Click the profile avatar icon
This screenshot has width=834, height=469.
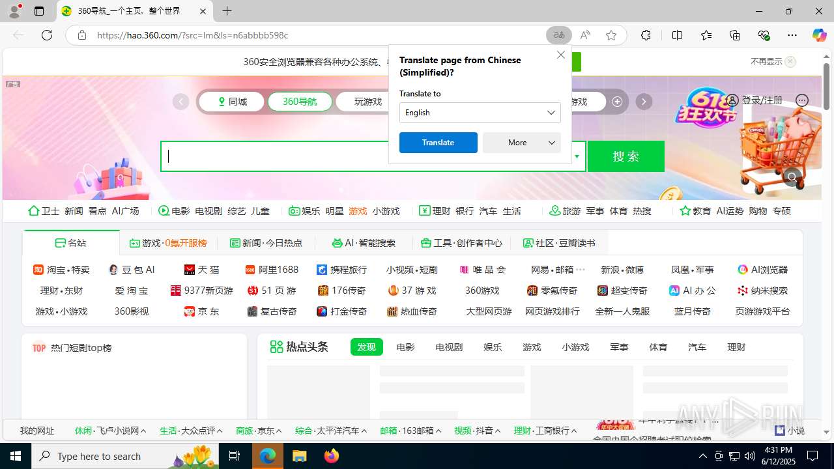[14, 11]
